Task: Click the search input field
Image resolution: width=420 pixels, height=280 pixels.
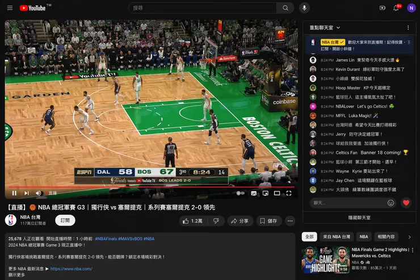Action: click(203, 8)
